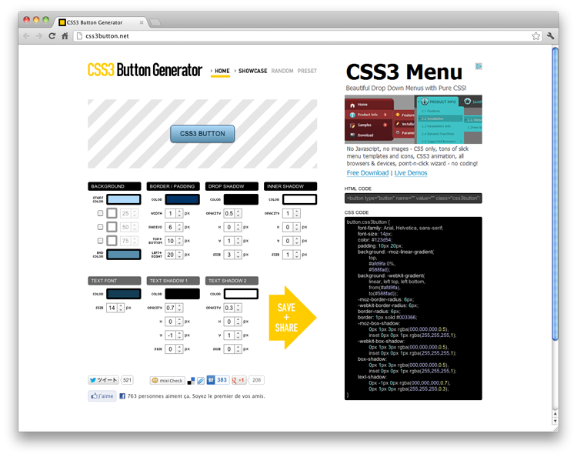Click the CSS3 Button Generator logo

tap(145, 70)
